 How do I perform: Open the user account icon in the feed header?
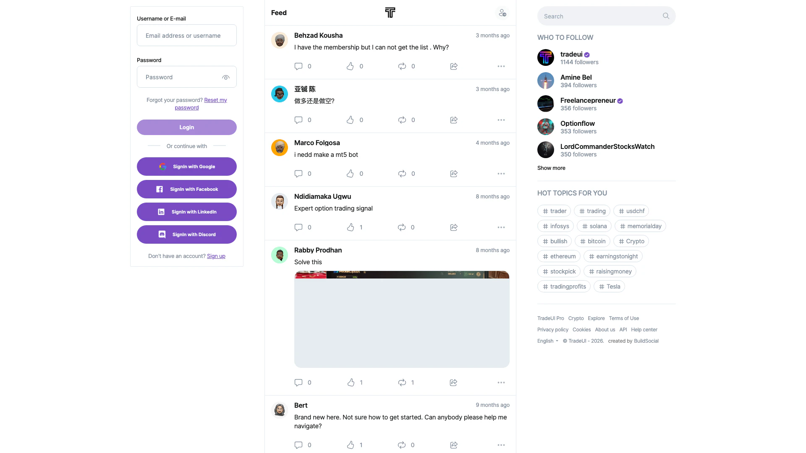coord(502,13)
